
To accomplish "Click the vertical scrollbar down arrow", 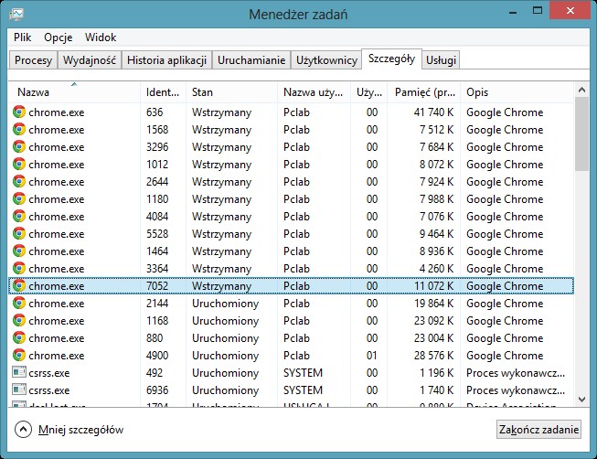I will [x=581, y=399].
